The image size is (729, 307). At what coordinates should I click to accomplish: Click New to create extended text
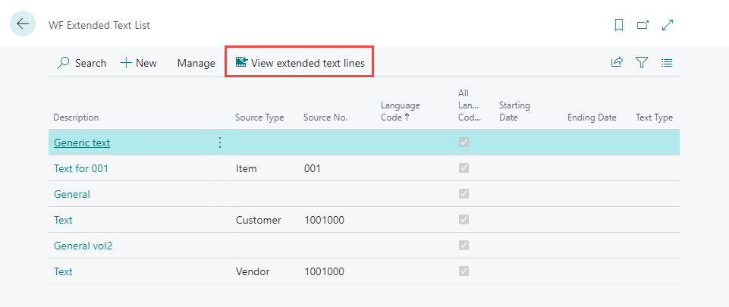point(139,63)
